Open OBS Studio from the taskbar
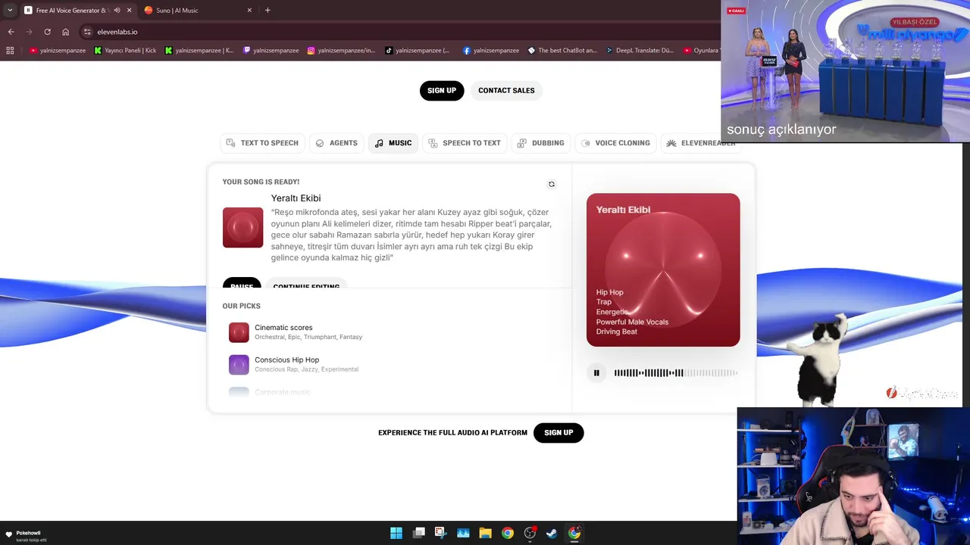This screenshot has width=970, height=545. pyautogui.click(x=530, y=533)
